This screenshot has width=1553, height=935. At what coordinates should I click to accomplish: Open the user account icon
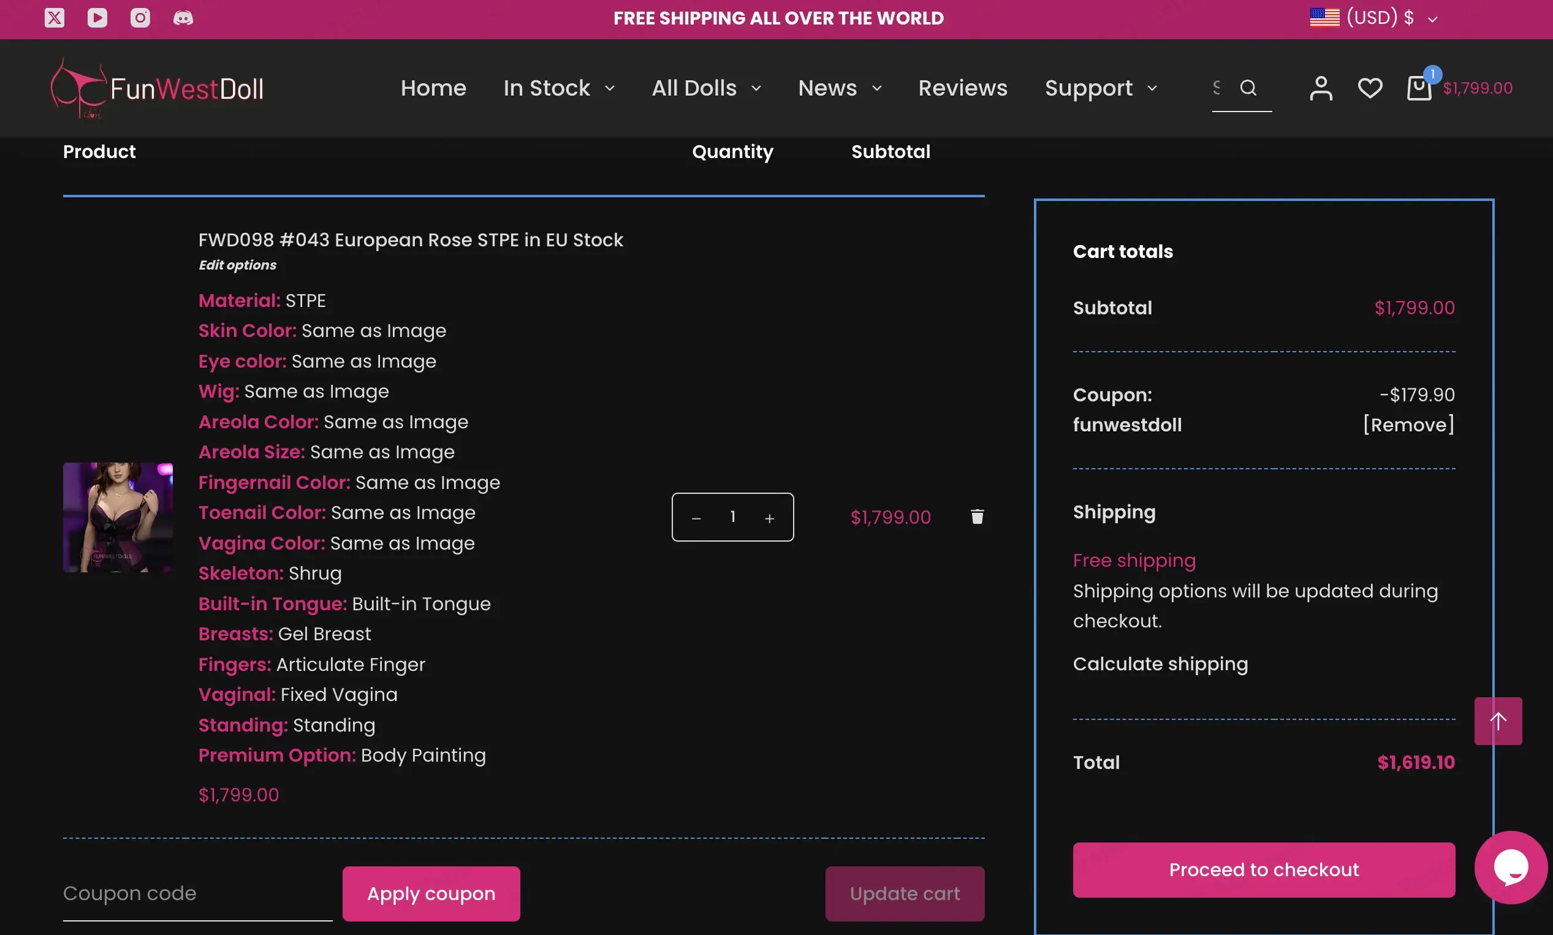click(1321, 88)
